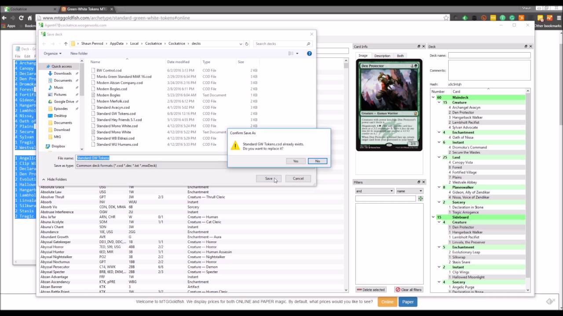Float the Card Info panel

coord(419,47)
